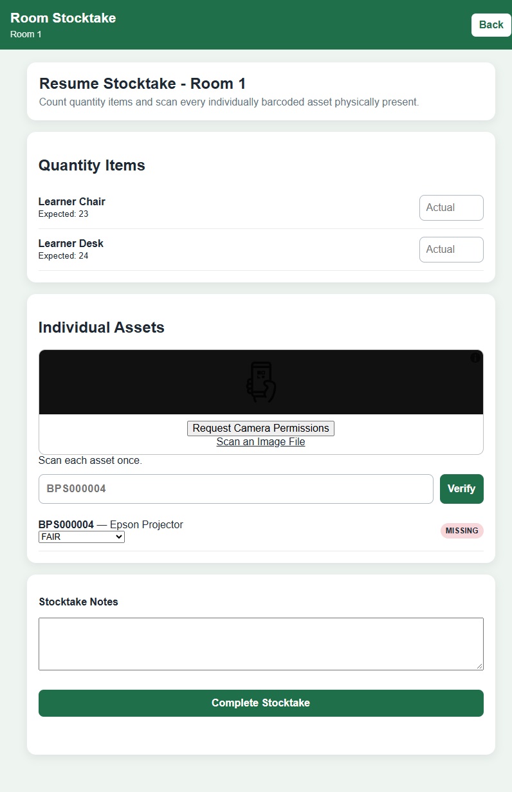
Task: Click the Room 1 subtitle in header
Action: [26, 34]
